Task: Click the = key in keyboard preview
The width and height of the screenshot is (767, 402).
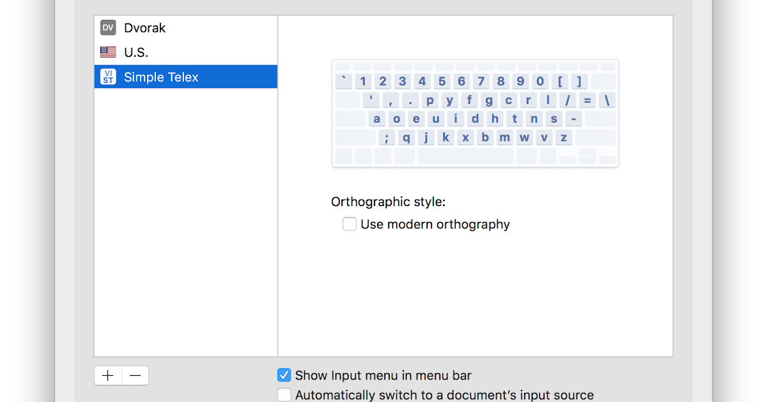Action: point(587,100)
